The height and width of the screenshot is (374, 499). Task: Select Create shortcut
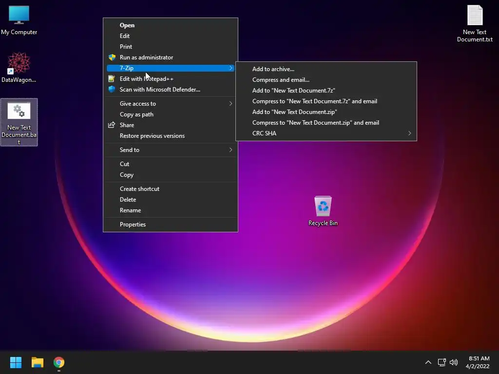click(x=170, y=188)
